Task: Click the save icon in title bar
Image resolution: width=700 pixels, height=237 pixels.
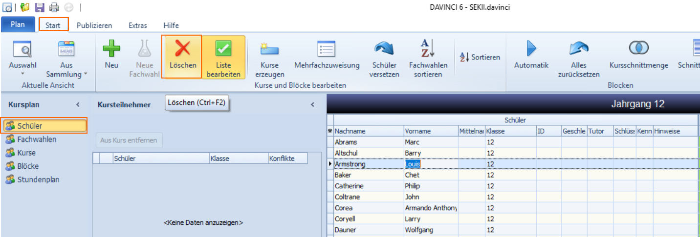Action: (40, 7)
